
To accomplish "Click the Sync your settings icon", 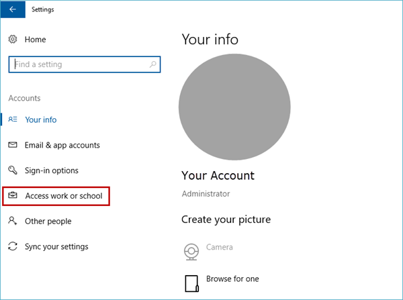I will point(12,246).
